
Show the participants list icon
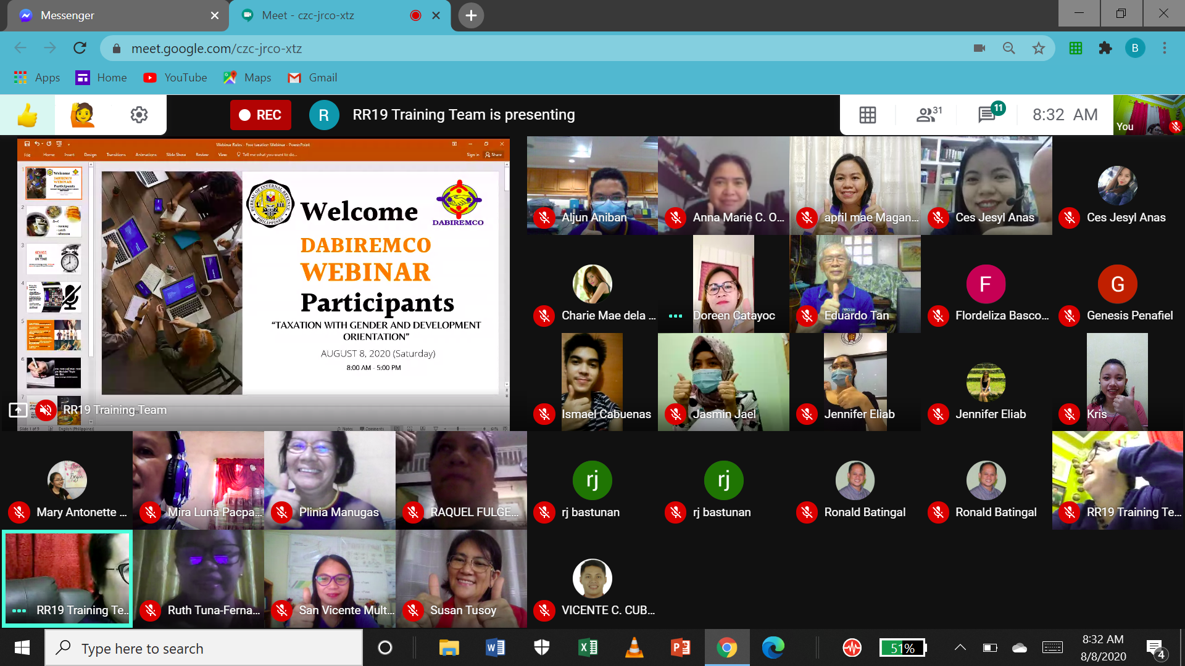[928, 114]
